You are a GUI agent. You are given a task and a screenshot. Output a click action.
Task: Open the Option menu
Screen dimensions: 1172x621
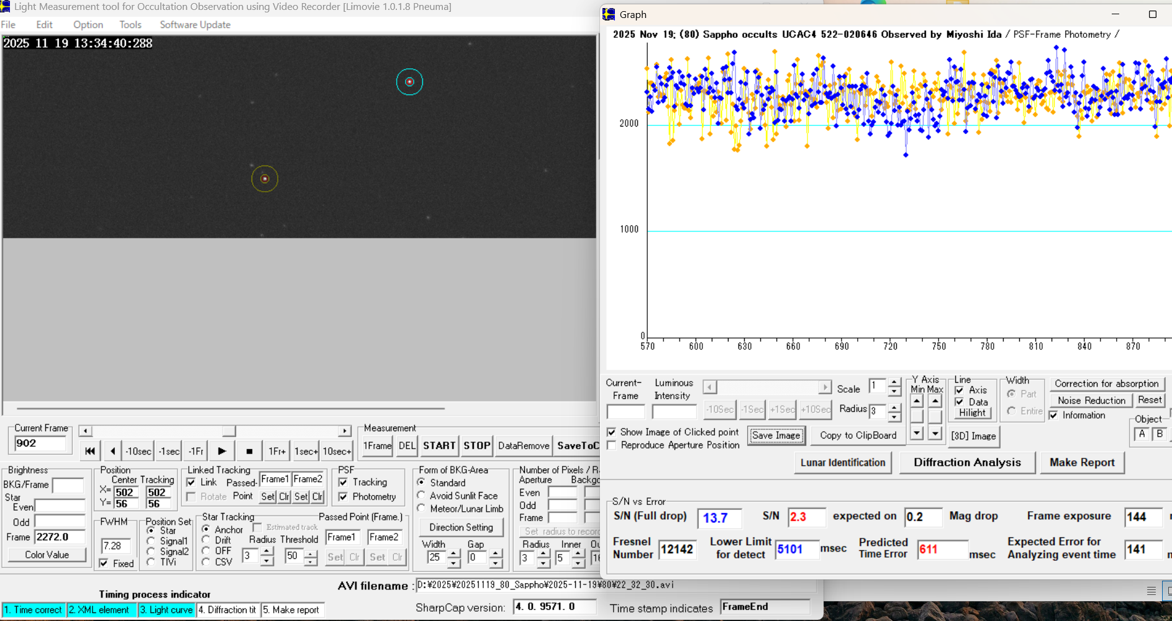pos(88,25)
